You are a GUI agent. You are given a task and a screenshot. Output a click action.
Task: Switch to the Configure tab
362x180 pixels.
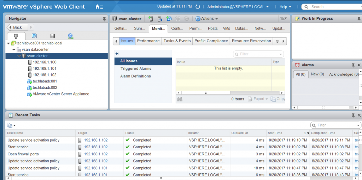(x=177, y=29)
